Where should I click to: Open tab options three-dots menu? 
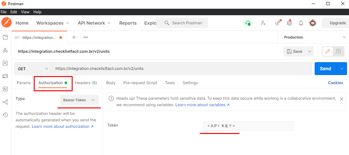tap(86, 37)
